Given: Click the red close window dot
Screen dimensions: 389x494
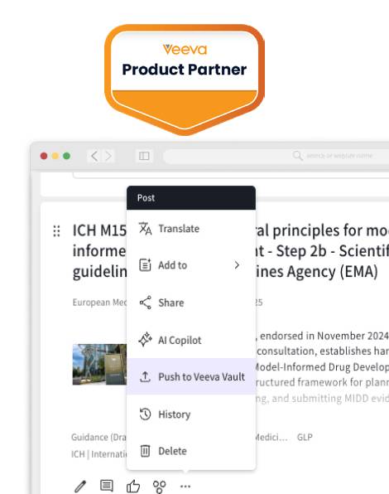Looking at the screenshot, I should [44, 156].
